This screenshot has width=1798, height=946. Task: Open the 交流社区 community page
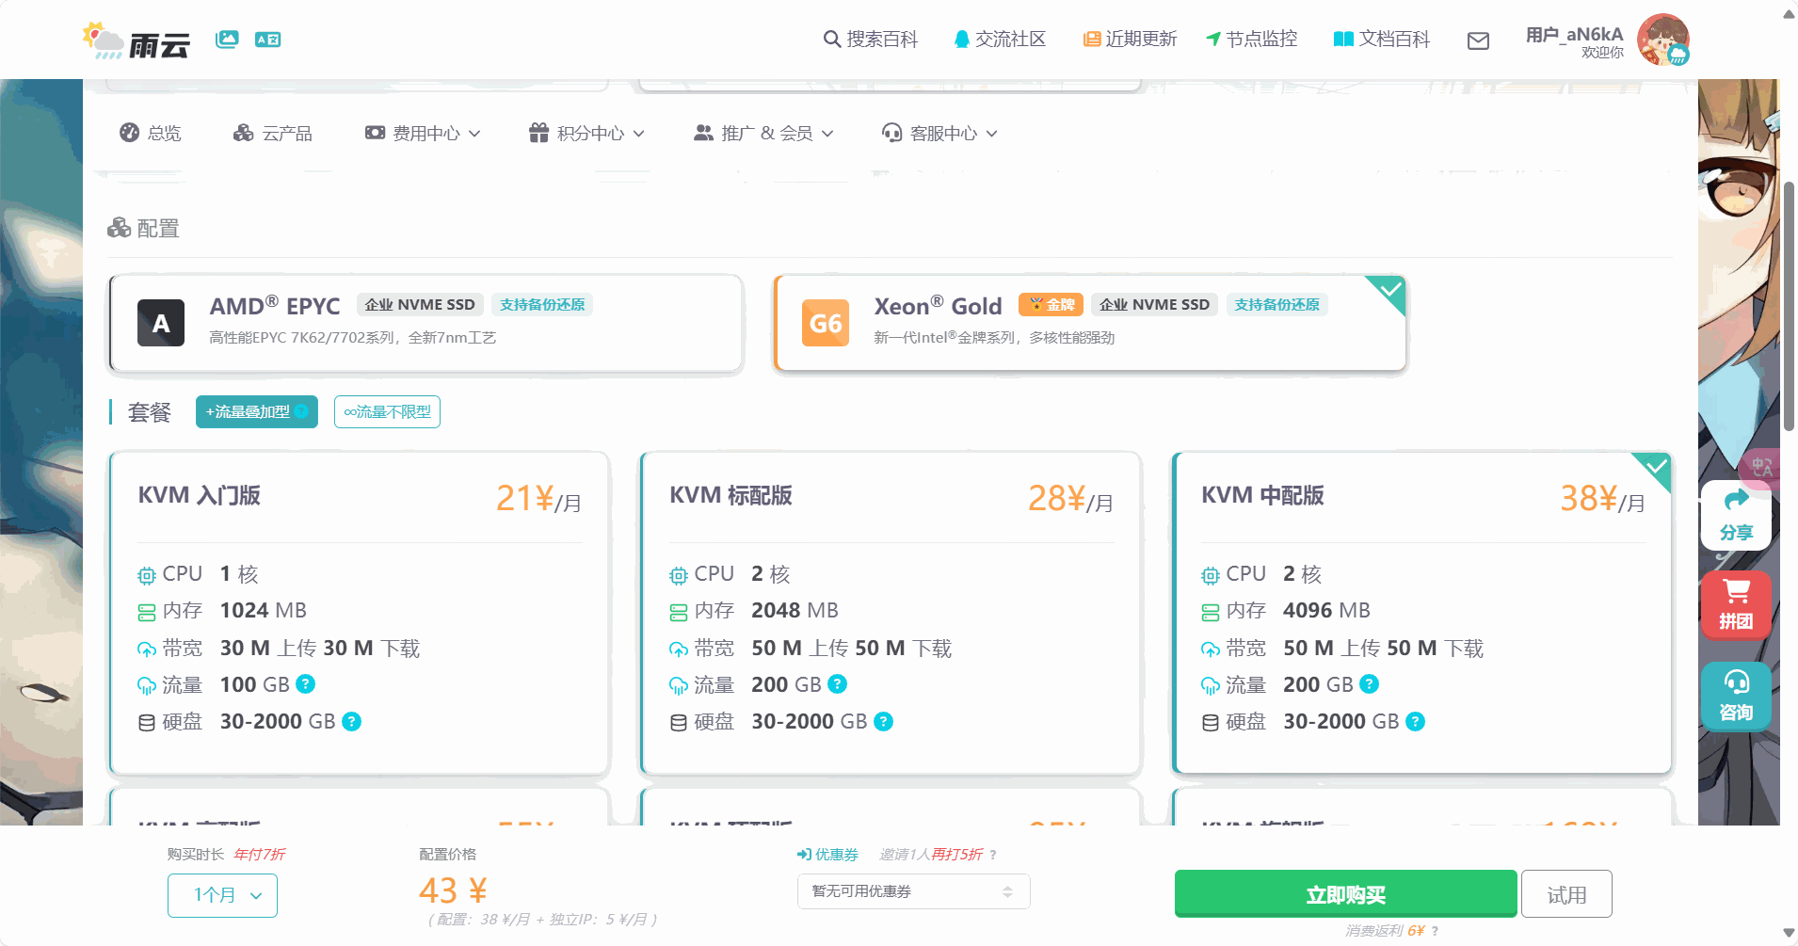[x=1000, y=39]
